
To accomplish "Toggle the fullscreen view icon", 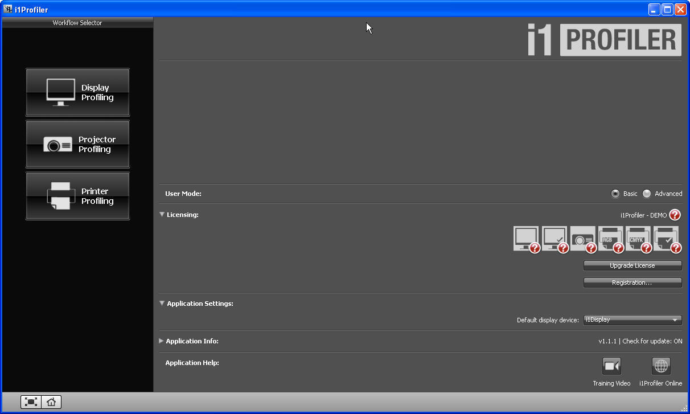I will 31,401.
